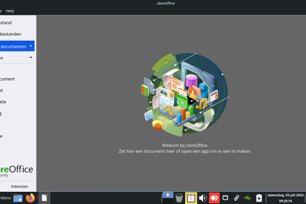Open the taskbar Menu launcher

6,198
